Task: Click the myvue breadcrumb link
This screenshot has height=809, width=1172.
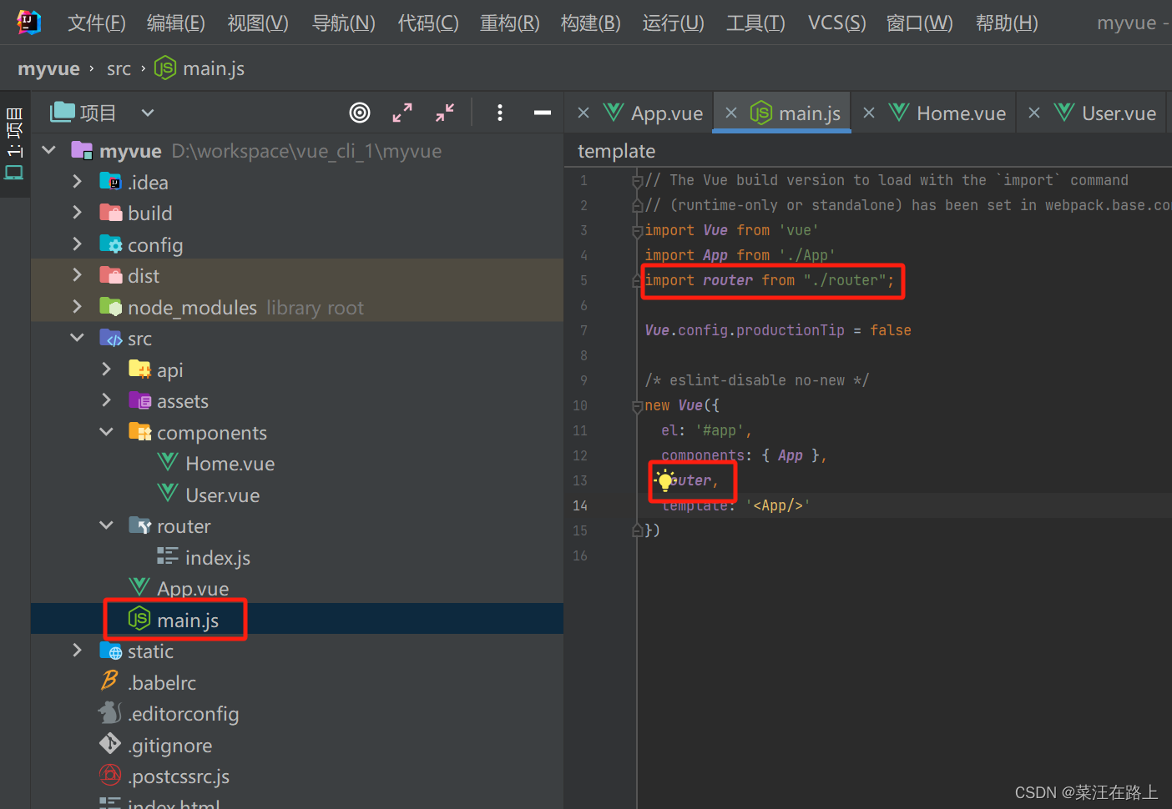Action: click(48, 68)
